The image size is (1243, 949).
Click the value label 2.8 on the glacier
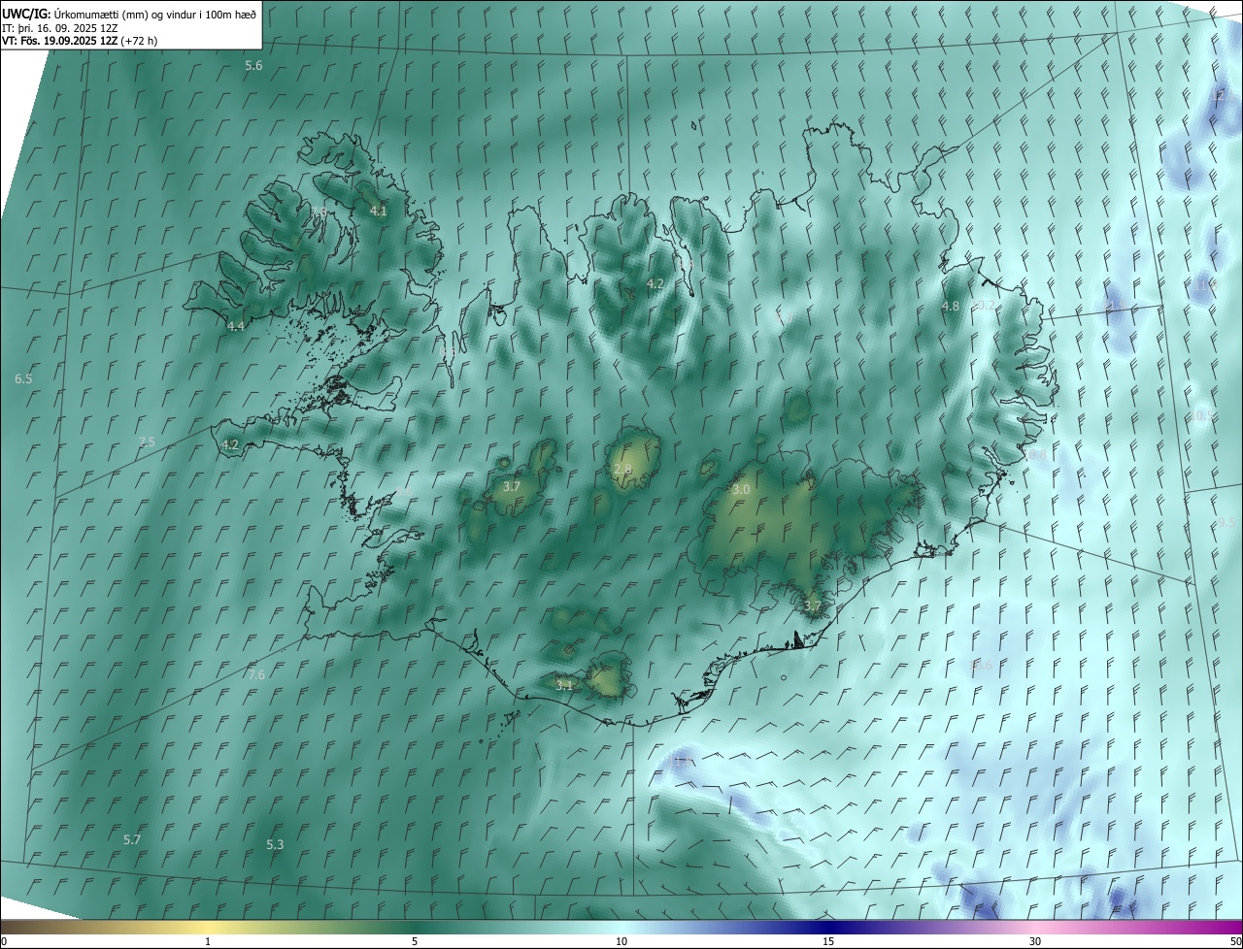point(622,469)
